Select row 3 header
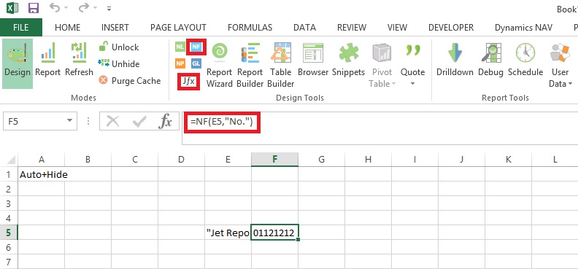578x269 pixels. [9, 203]
